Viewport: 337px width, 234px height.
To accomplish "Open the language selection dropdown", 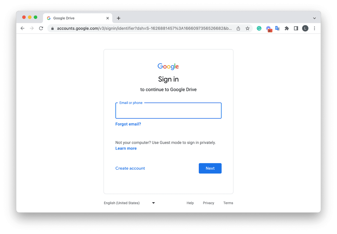I will pyautogui.click(x=130, y=203).
